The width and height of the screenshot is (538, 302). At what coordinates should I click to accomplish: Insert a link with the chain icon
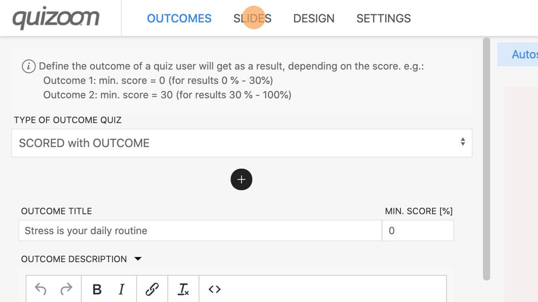coord(152,289)
